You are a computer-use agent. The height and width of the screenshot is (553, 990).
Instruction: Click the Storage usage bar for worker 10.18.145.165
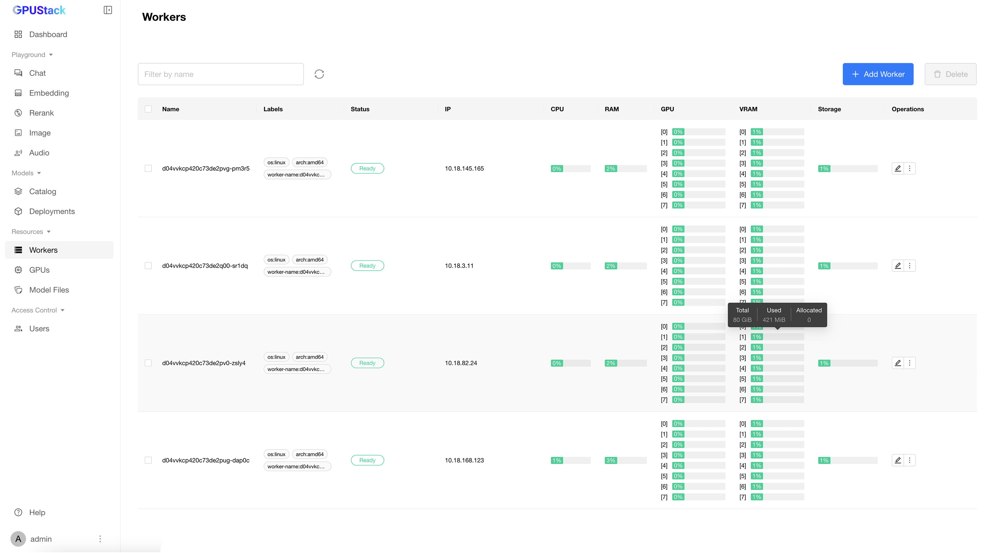tap(848, 169)
